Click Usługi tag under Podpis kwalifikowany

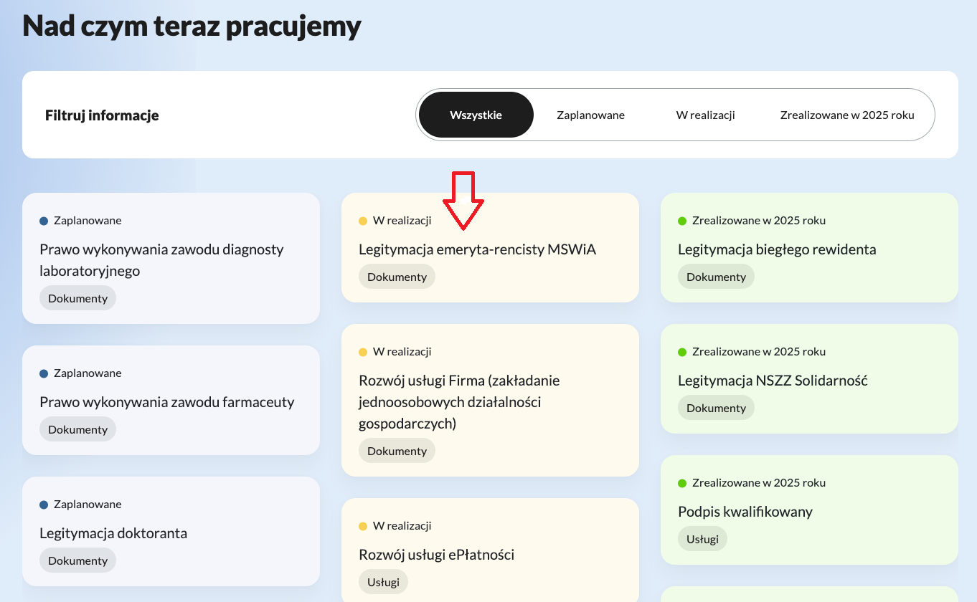(702, 540)
